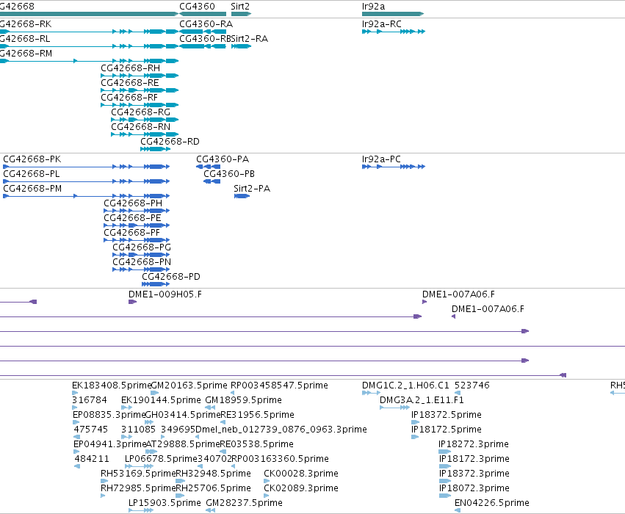
Task: Select the IP18272.3prime EST label
Action: pos(474,445)
